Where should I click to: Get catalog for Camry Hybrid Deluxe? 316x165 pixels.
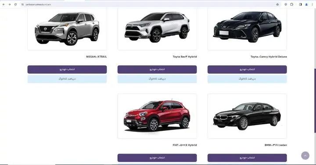247,79
